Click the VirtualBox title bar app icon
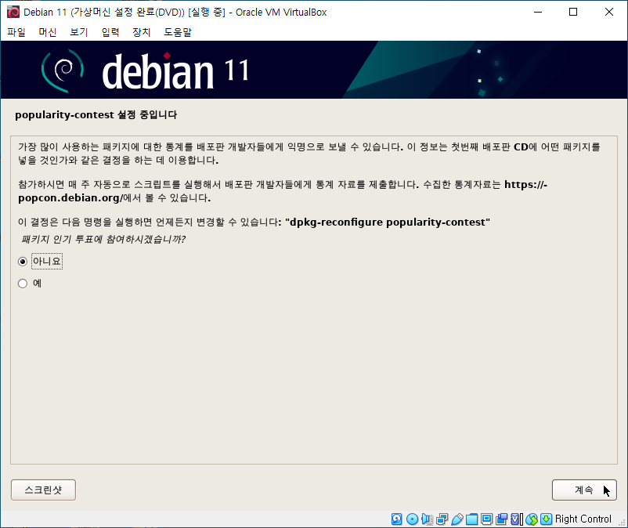628x528 pixels. tap(13, 12)
